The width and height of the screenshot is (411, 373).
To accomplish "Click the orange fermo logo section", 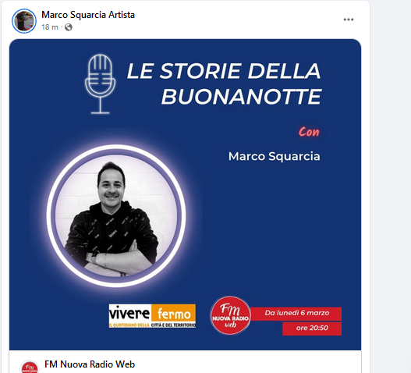I will coord(173,313).
